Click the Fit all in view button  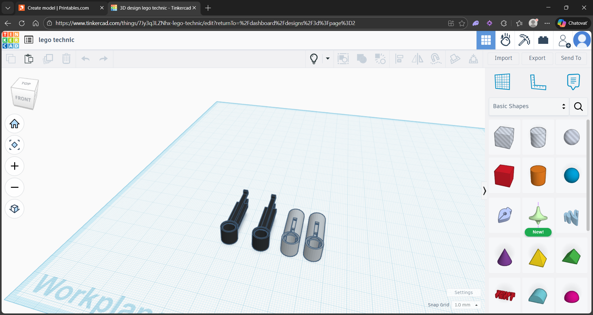15,145
